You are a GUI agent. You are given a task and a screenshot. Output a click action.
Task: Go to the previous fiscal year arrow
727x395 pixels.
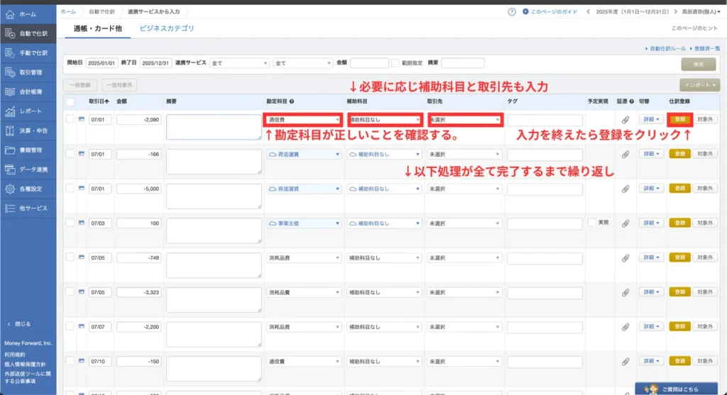[588, 11]
